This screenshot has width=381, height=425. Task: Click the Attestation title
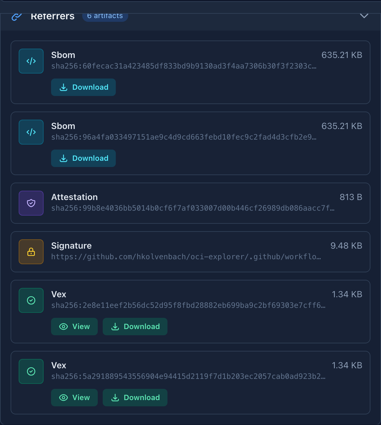[x=74, y=197]
